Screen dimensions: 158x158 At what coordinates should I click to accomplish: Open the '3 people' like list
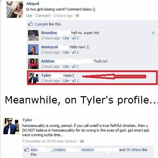(41, 24)
